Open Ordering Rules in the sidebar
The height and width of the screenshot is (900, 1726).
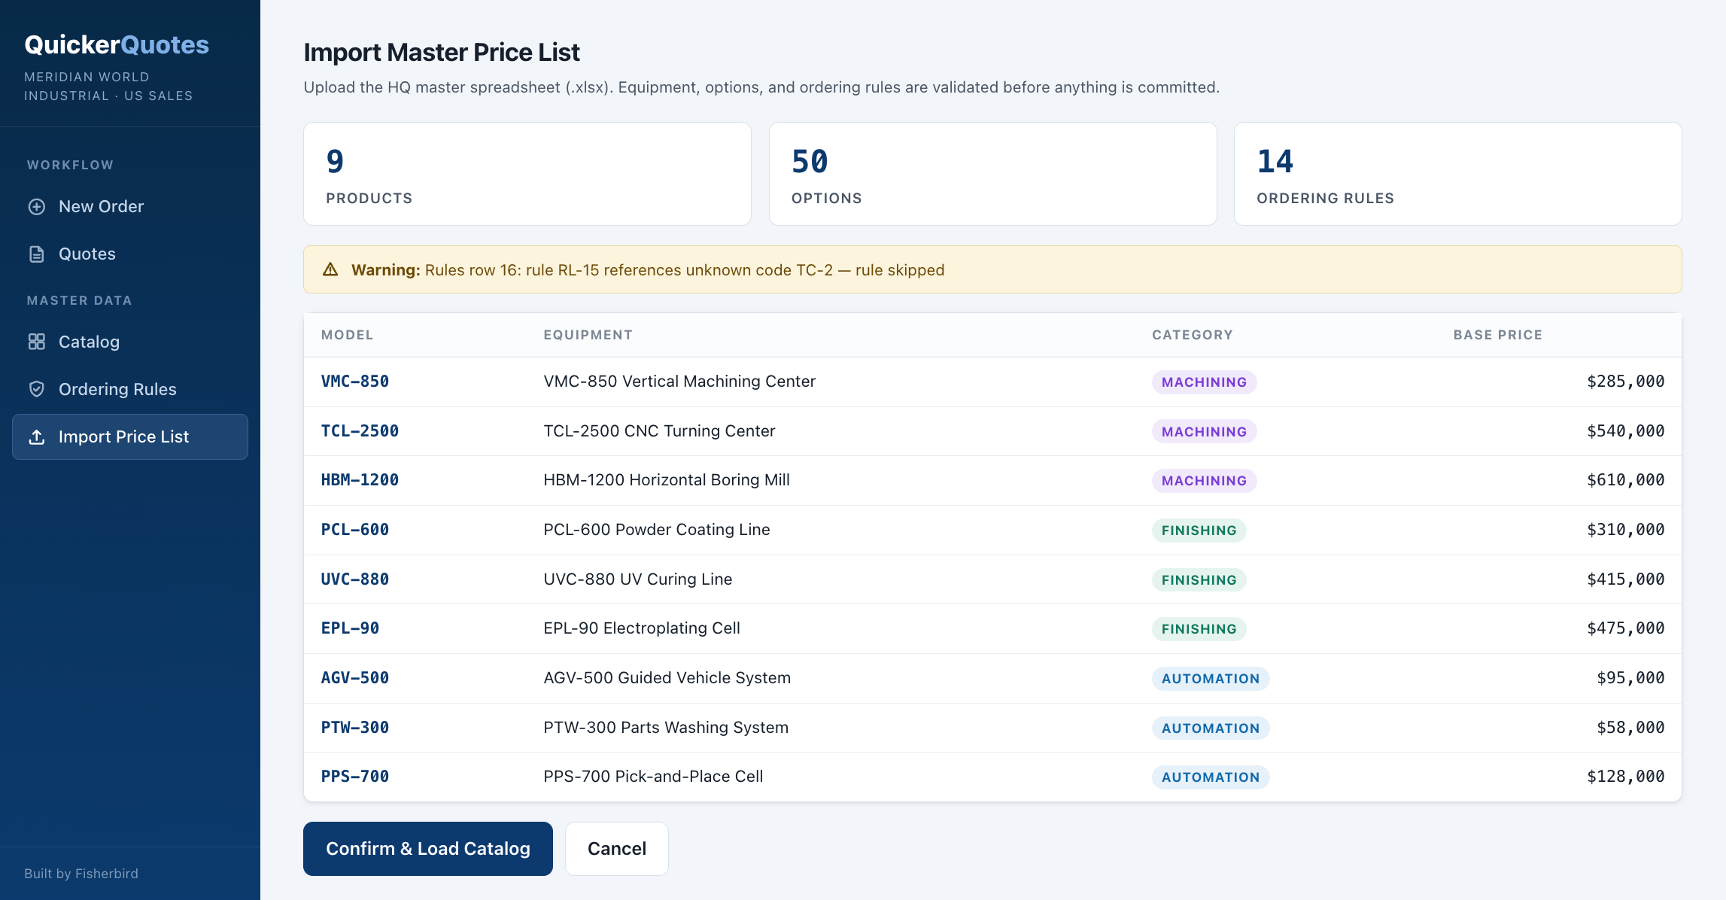tap(130, 389)
